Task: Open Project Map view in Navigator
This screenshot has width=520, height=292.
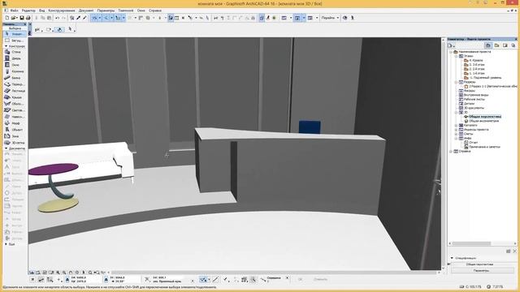Action: tap(488, 45)
